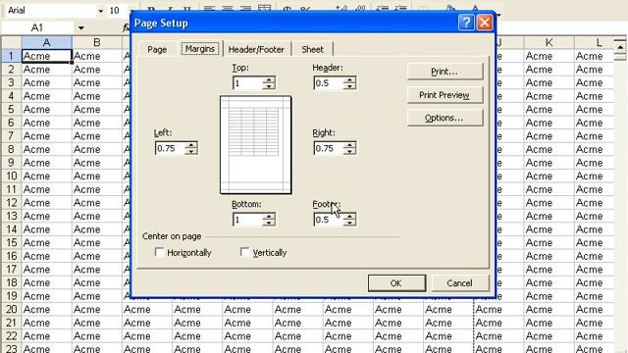
Task: Increase the Bottom margin with up arrow
Action: click(x=269, y=217)
